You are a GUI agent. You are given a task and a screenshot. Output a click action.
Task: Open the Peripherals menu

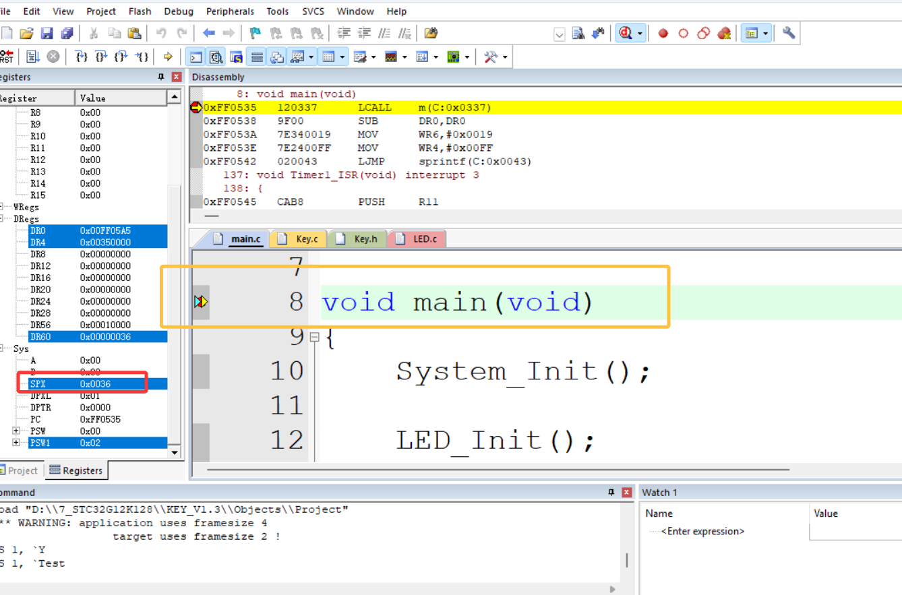click(229, 11)
